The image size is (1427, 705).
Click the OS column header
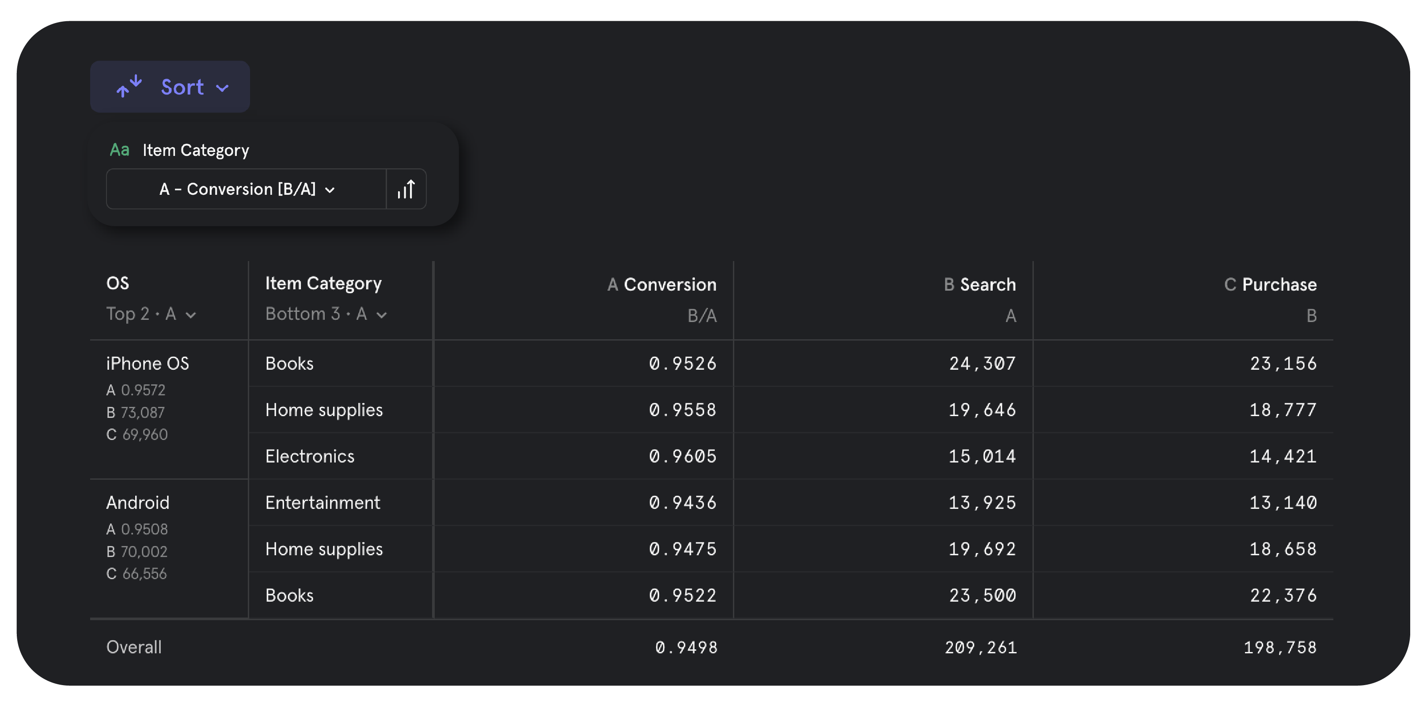point(118,283)
